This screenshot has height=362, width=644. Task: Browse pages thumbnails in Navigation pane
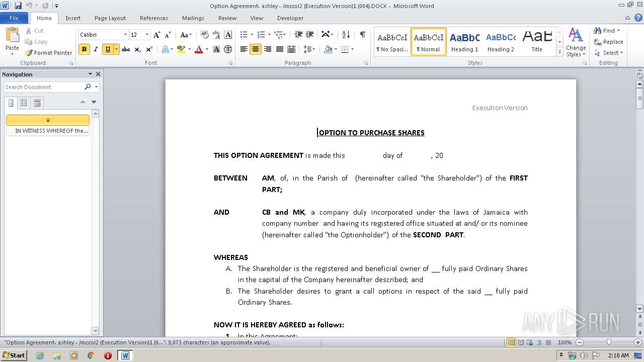click(x=24, y=103)
